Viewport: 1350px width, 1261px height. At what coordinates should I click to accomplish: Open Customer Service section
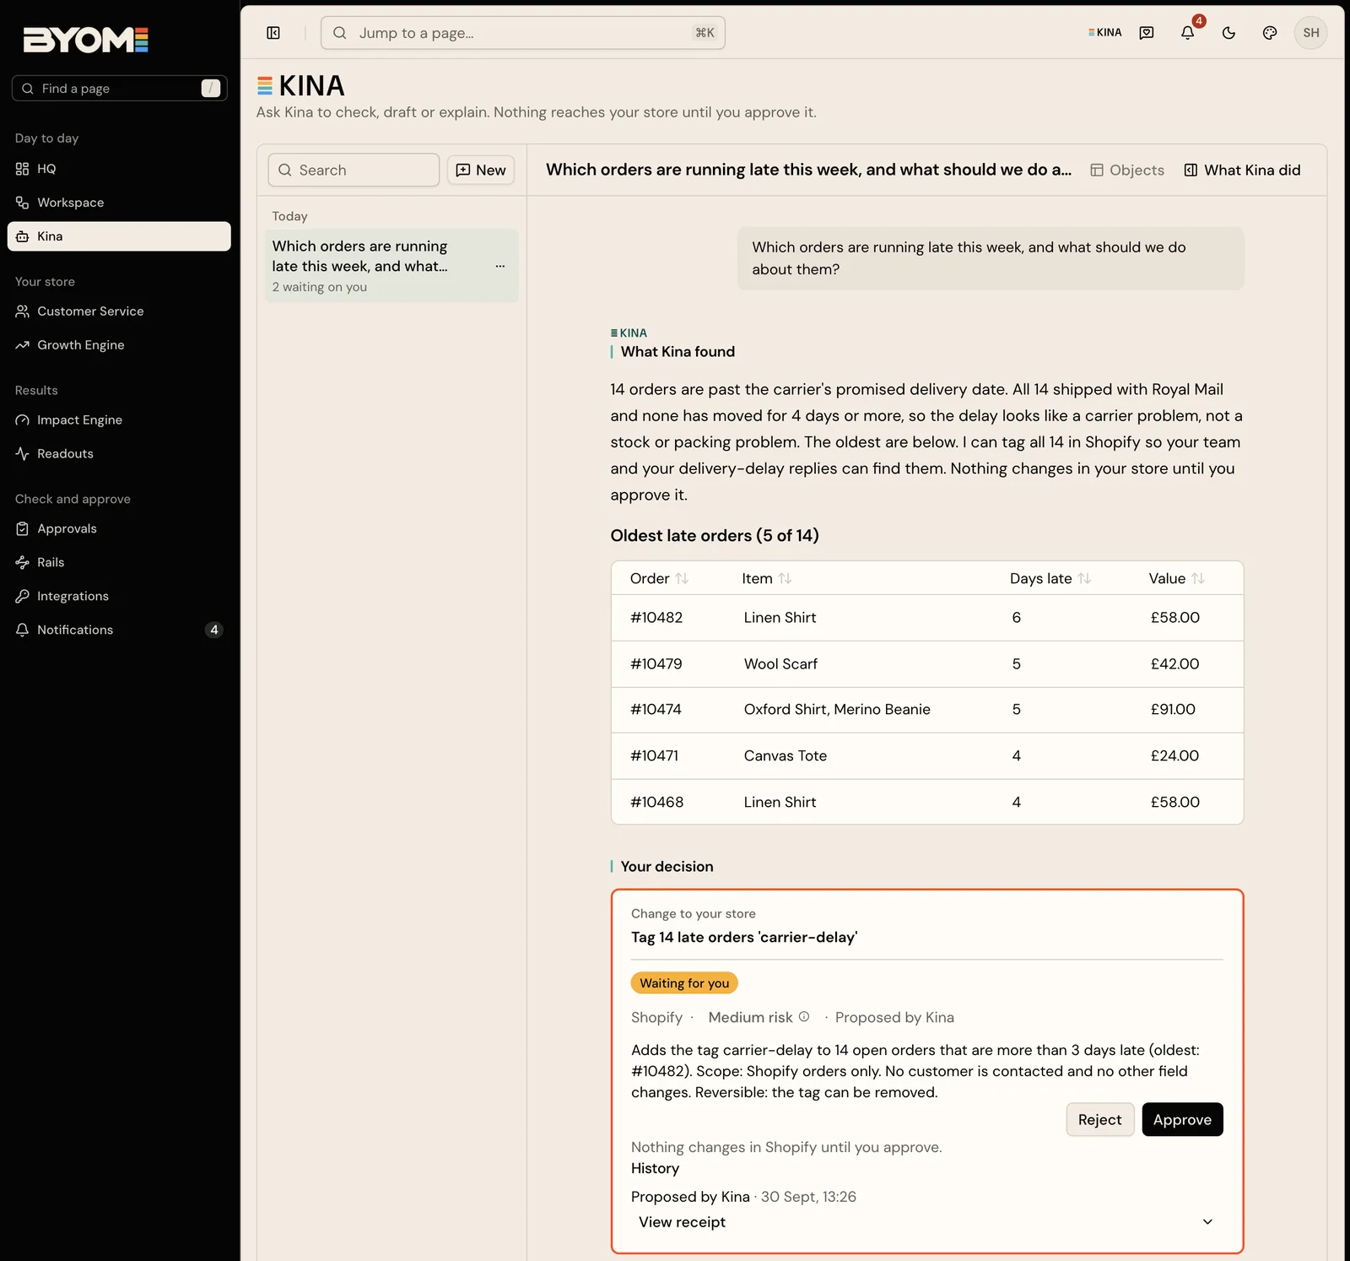[119, 311]
